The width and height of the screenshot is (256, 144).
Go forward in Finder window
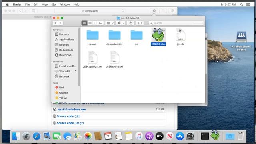pos(60,23)
